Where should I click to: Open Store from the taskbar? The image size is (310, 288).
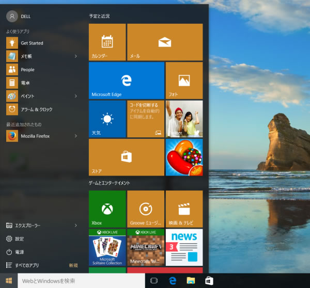(209, 280)
